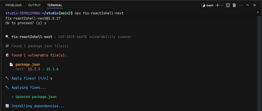Click the red siren vulnerability alert icon
The height and width of the screenshot is (111, 262).
coord(7,55)
